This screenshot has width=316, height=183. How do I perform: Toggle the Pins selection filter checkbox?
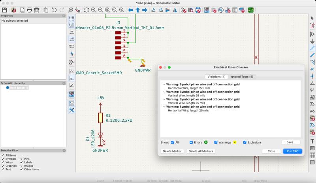(x=21, y=159)
